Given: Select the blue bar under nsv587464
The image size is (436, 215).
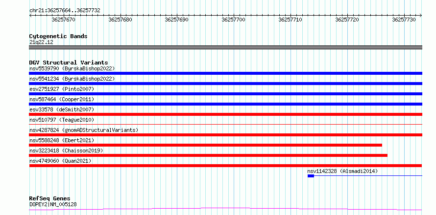Looking at the screenshot, I should click(x=225, y=104).
